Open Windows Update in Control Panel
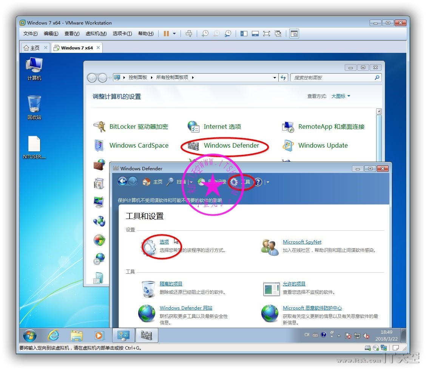426x370 pixels. [x=323, y=146]
